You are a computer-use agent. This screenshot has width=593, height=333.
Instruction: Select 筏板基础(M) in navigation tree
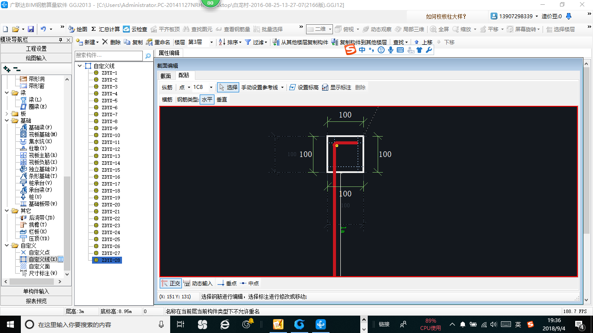tap(43, 134)
